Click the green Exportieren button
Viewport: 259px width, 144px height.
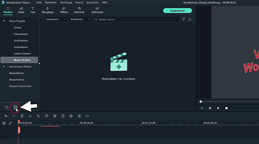[177, 11]
